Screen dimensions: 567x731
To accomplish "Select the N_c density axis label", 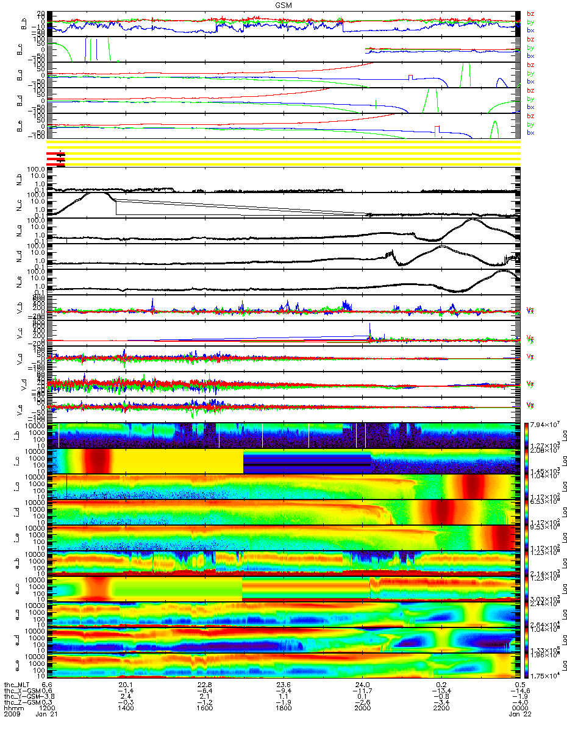I will pos(20,206).
